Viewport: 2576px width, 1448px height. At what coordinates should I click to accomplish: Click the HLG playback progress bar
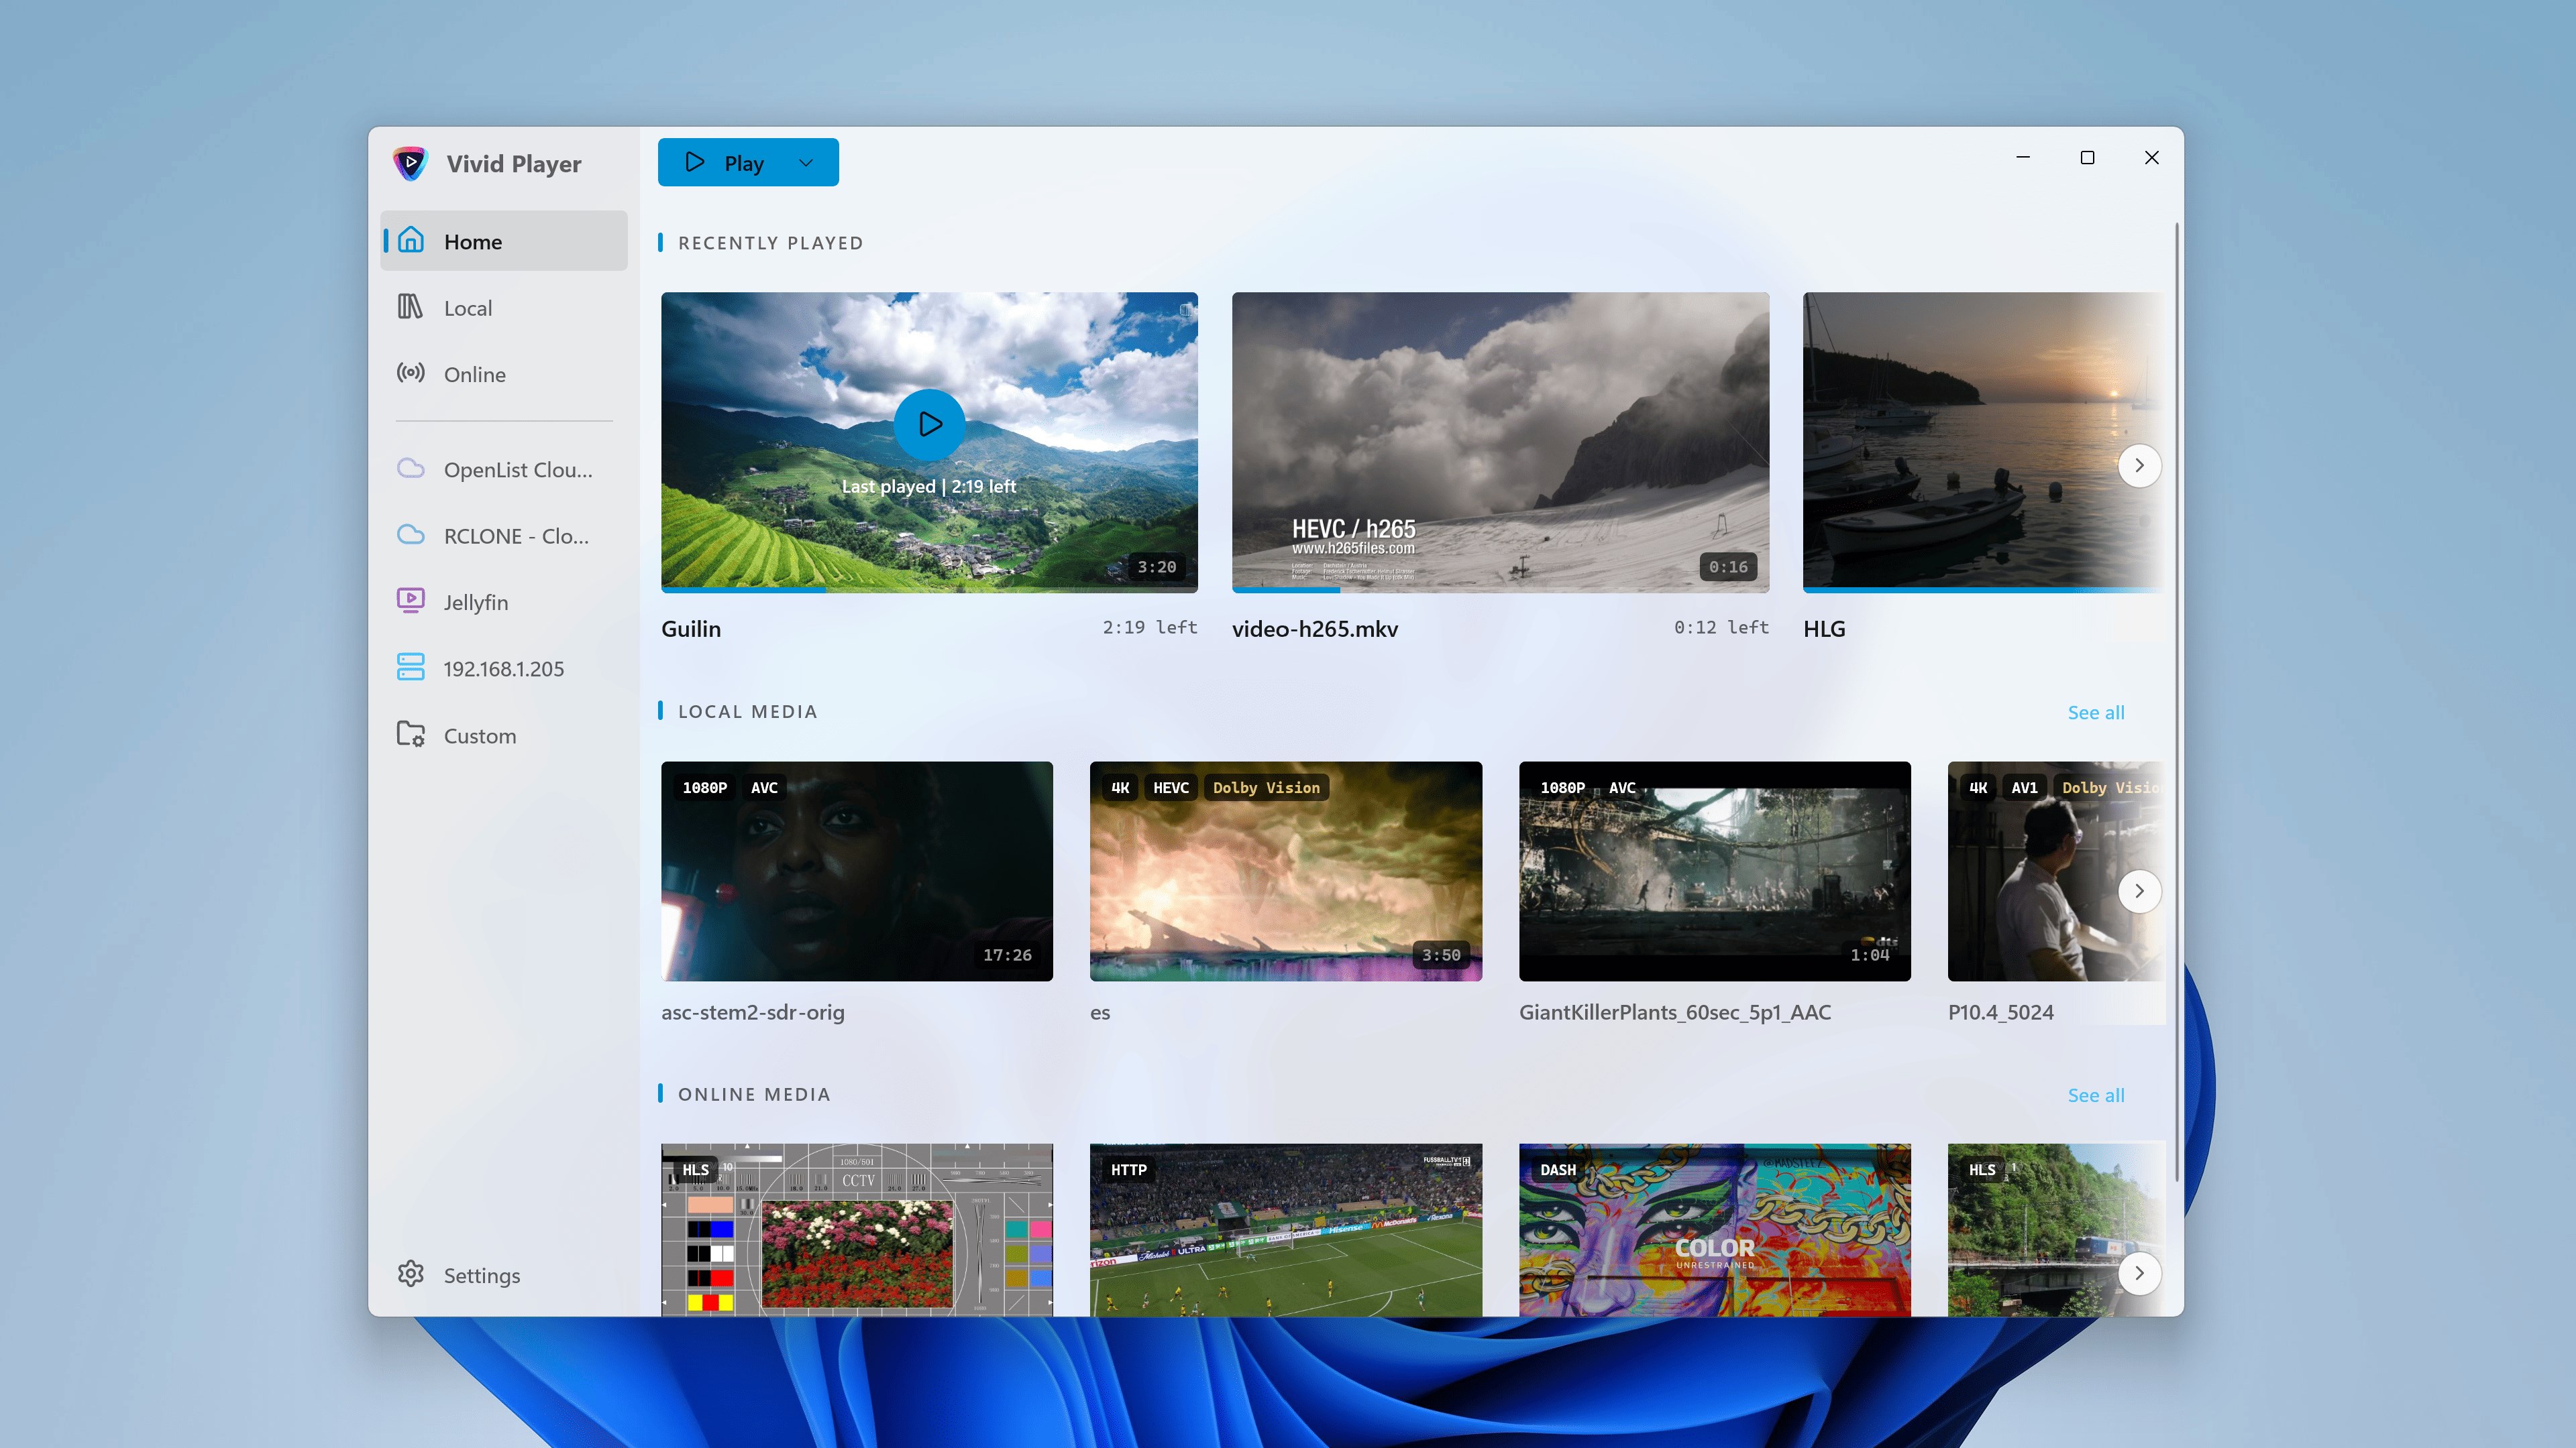click(x=1984, y=590)
